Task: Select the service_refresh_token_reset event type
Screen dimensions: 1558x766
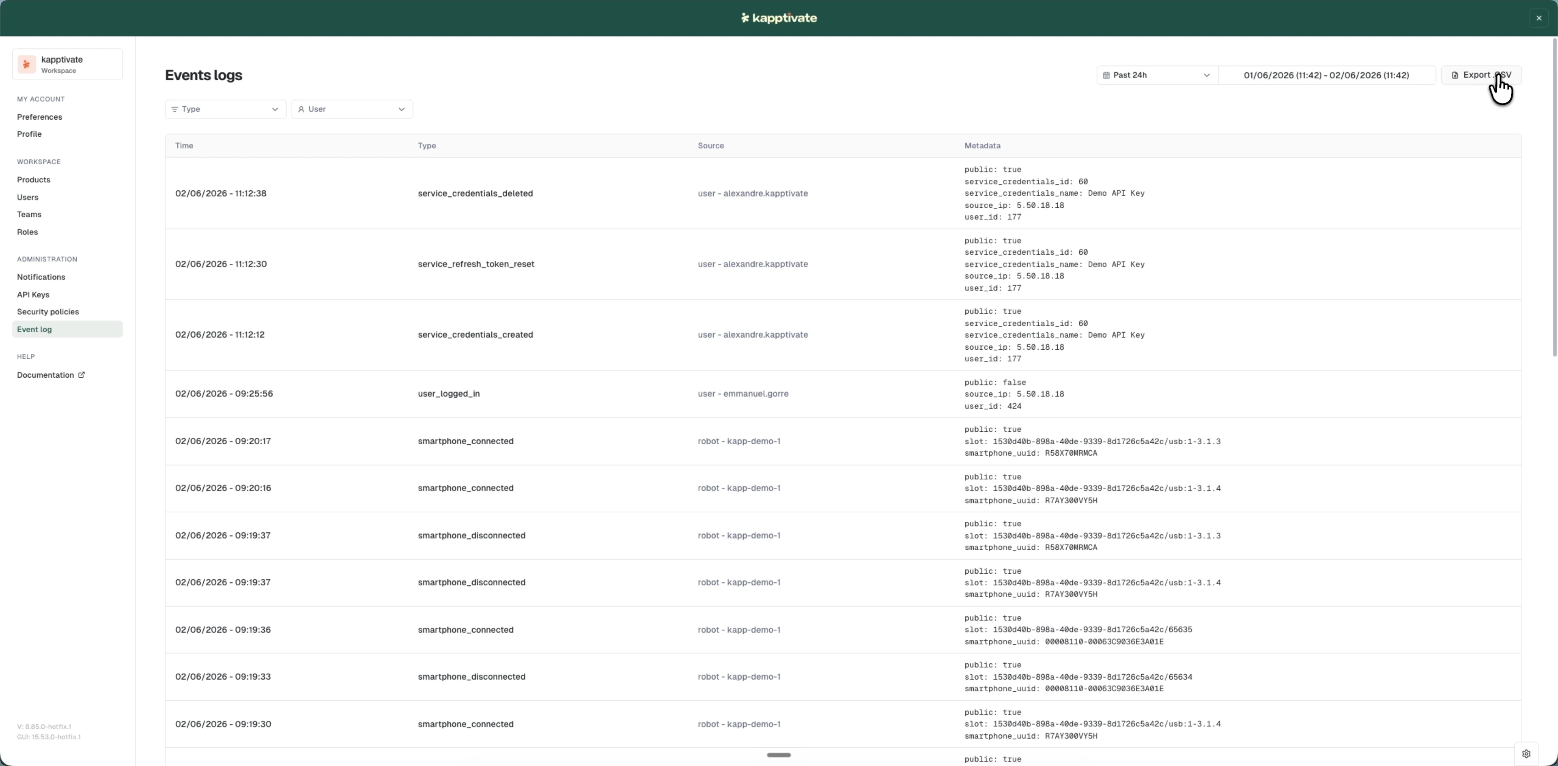Action: [476, 264]
